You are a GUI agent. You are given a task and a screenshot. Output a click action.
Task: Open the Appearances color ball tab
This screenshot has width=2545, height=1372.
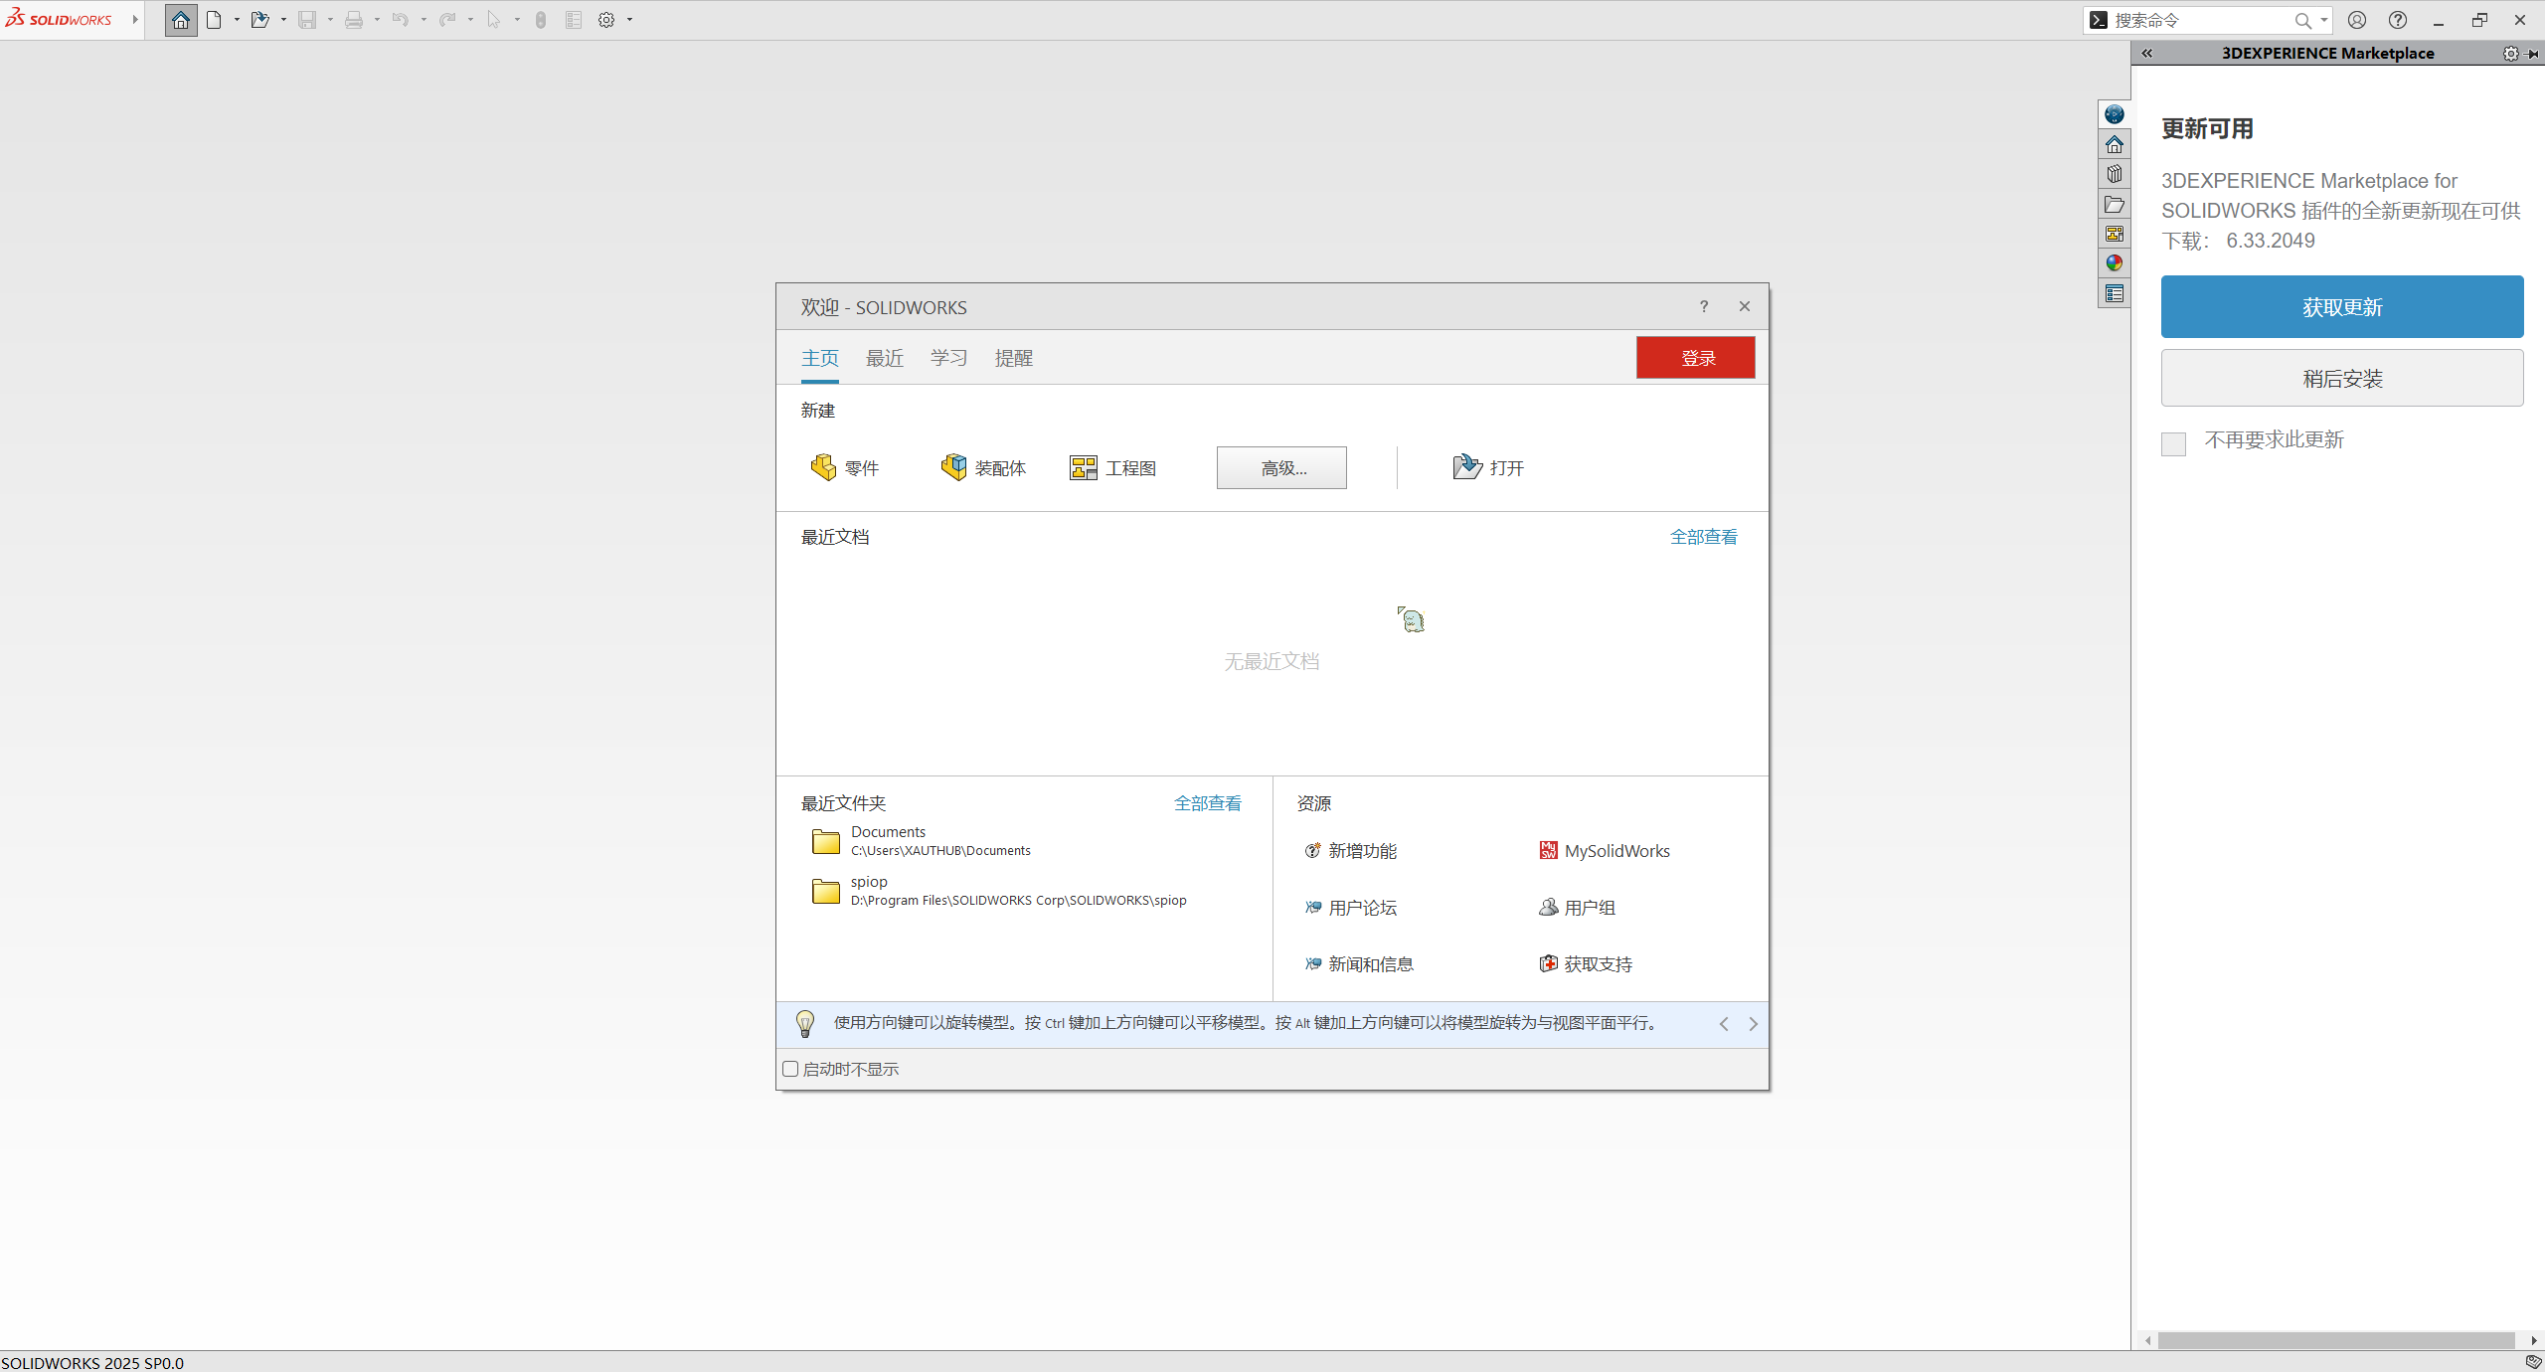point(2115,263)
